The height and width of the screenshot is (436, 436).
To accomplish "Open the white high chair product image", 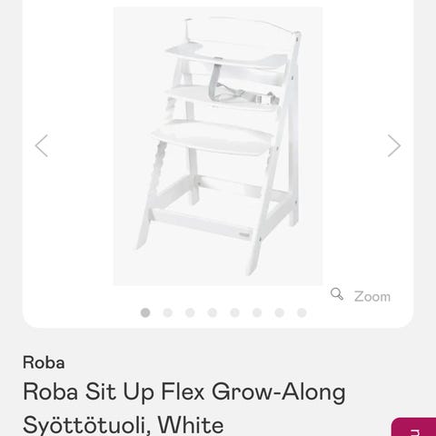I will point(218,146).
